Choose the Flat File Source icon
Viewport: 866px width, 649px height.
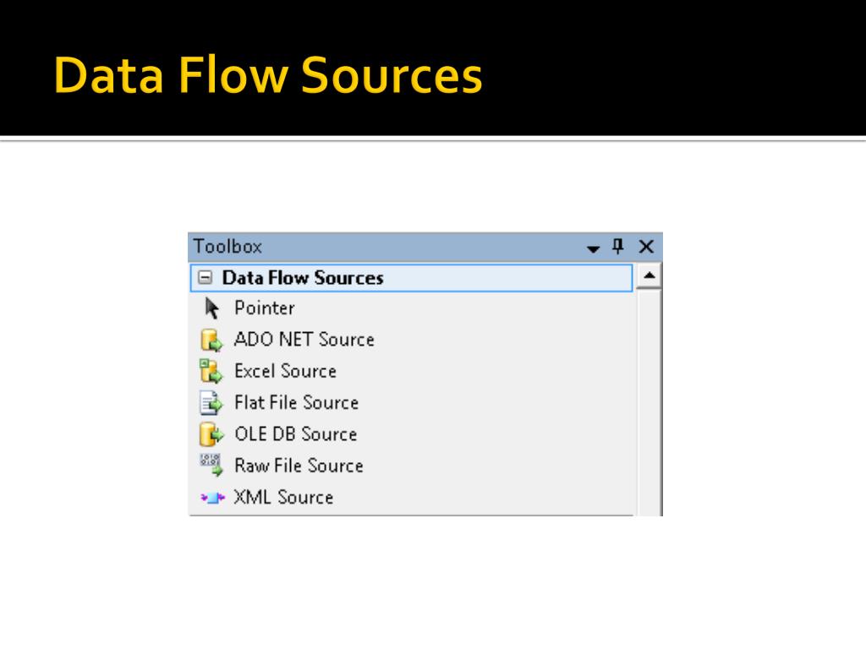click(x=211, y=403)
